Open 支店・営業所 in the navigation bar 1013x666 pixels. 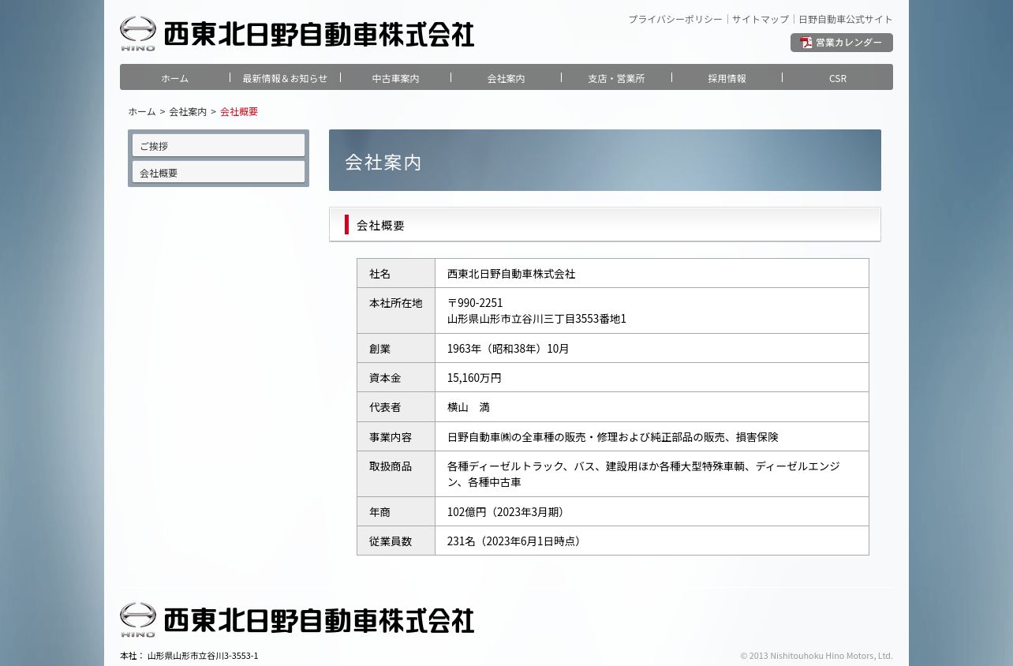tap(616, 78)
